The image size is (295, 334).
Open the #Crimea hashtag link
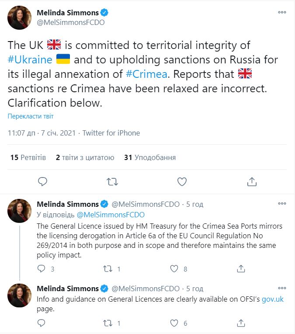tap(146, 74)
